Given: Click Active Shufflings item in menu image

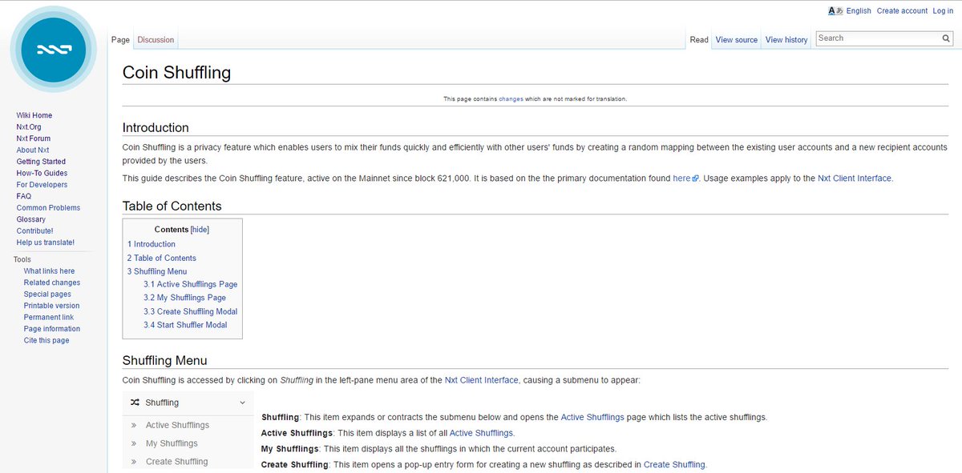Looking at the screenshot, I should (x=177, y=425).
